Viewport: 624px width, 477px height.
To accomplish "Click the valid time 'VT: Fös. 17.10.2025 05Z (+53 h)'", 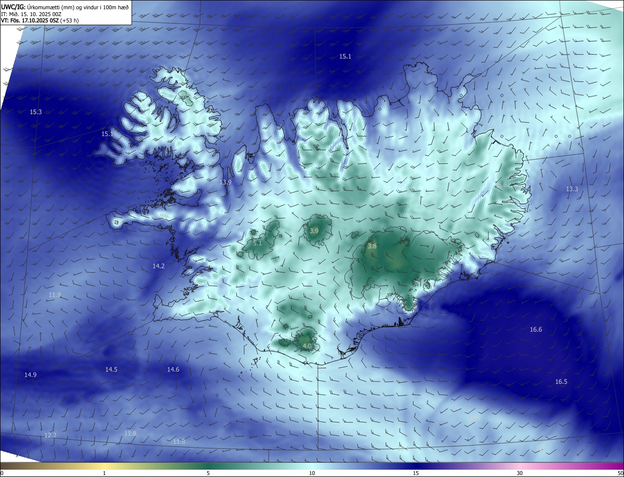I will (40, 20).
